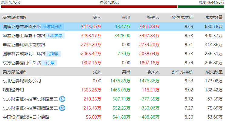Click 卖出 column header in buyer table
This screenshot has height=121, width=225.
(x=126, y=18)
